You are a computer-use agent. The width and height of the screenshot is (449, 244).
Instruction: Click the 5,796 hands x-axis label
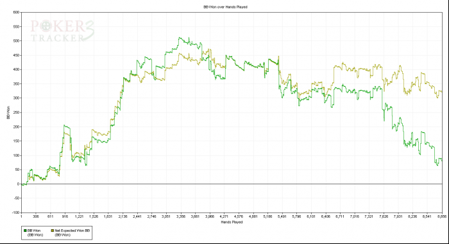click(x=296, y=216)
